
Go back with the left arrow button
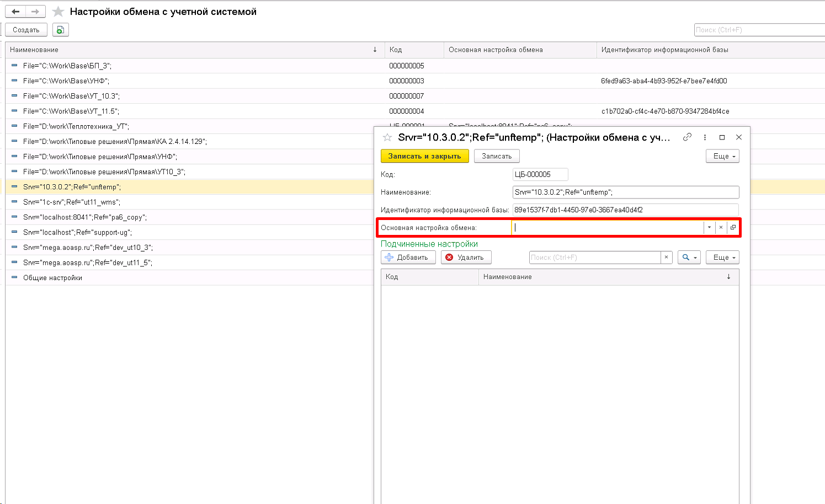coord(15,12)
